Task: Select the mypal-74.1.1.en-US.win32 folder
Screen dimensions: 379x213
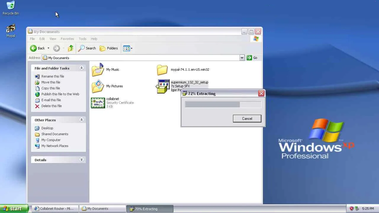Action: point(162,70)
